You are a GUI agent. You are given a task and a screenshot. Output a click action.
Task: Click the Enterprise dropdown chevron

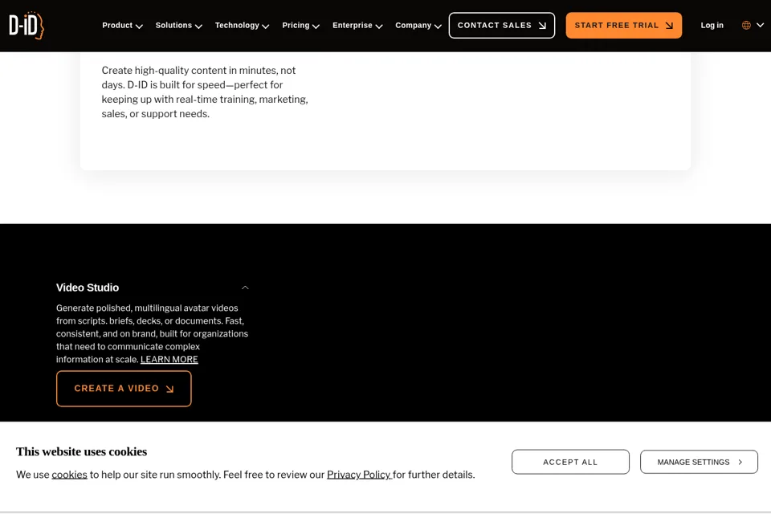[379, 26]
